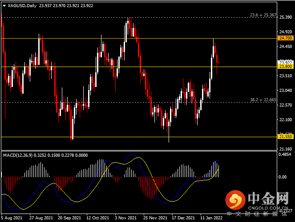Screen dimensions: 295x222
Task: Open the chart dropdown triangle beside XAGUSD
Action: pyautogui.click(x=4, y=6)
